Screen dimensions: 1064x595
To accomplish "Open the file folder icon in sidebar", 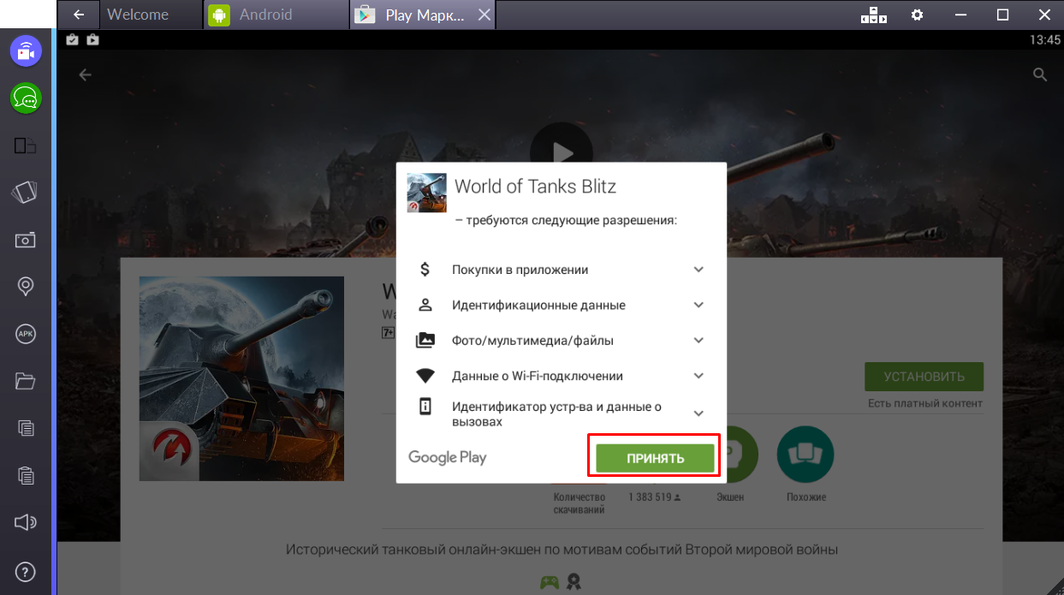I will click(26, 381).
